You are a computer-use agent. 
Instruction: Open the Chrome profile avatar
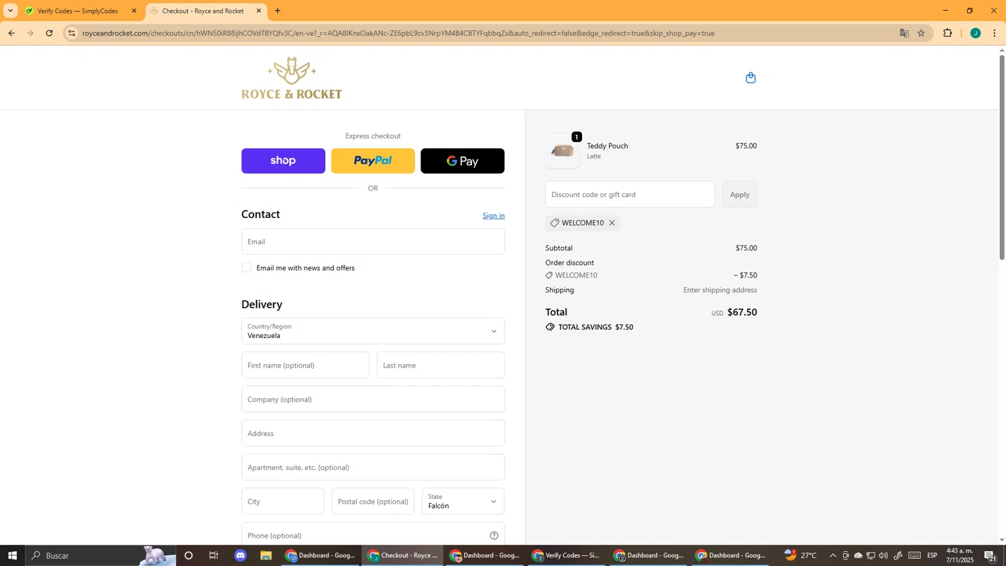[975, 33]
